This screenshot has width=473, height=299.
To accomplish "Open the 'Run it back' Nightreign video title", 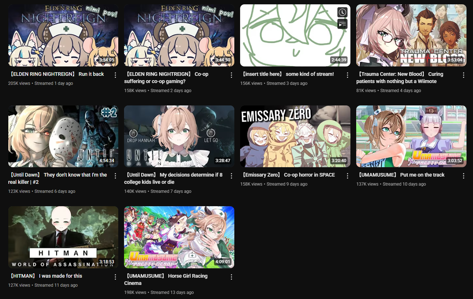I will pyautogui.click(x=56, y=74).
